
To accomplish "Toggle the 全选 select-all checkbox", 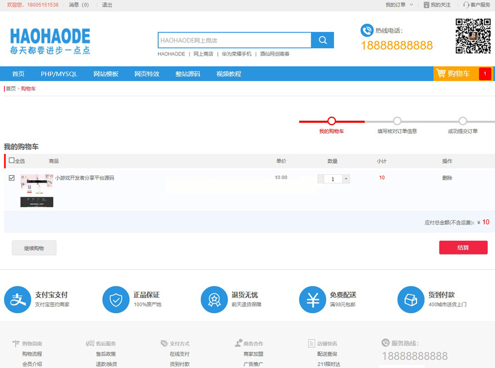I will [x=12, y=160].
